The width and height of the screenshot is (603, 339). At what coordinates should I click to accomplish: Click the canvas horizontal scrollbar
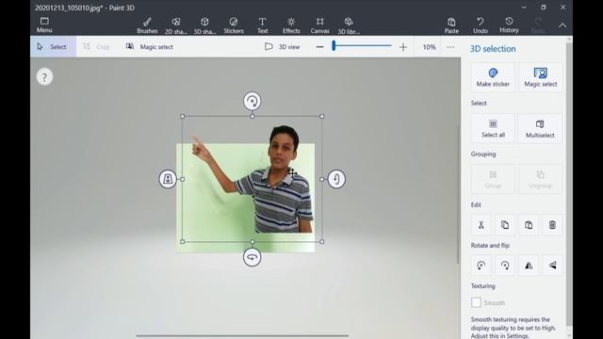point(242,335)
